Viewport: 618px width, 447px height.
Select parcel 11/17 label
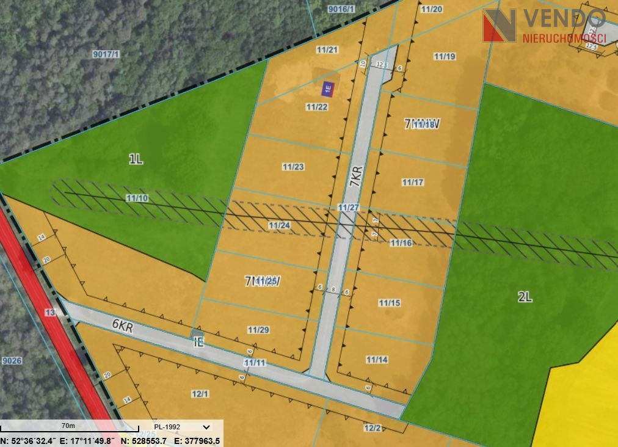[413, 182]
